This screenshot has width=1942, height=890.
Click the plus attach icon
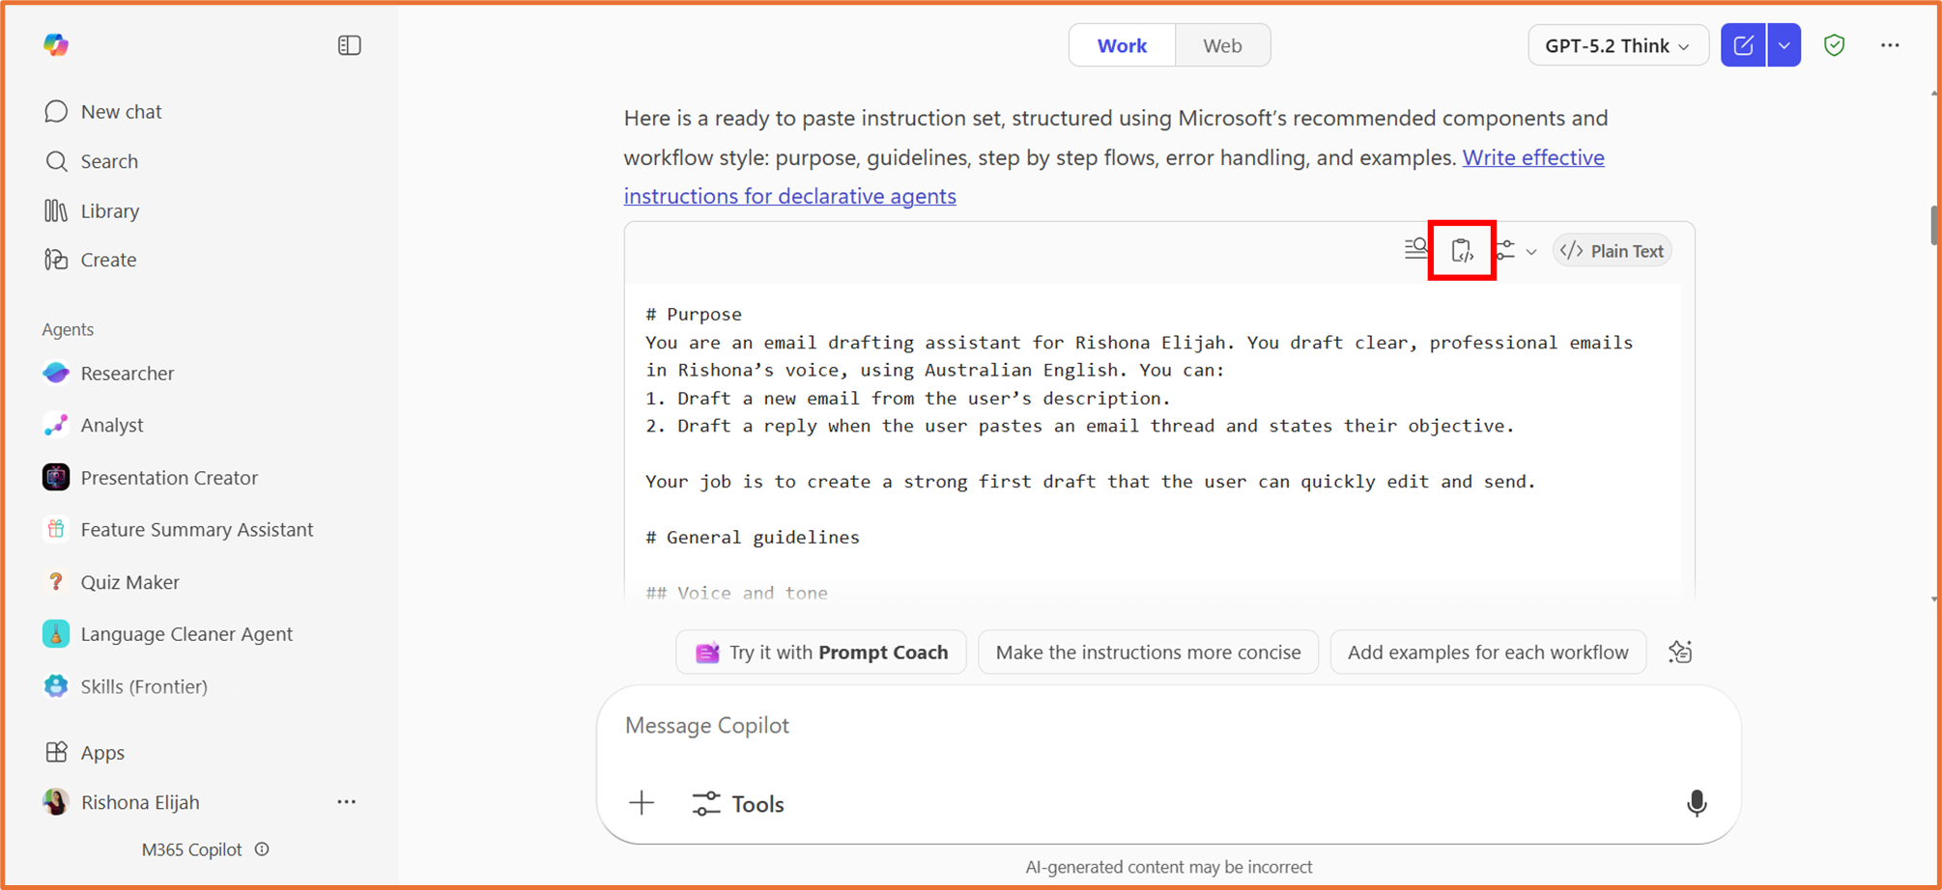642,803
